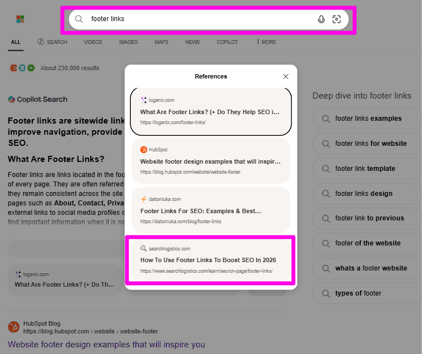Search for types of footer suggestion
The height and width of the screenshot is (354, 422).
pos(367,293)
